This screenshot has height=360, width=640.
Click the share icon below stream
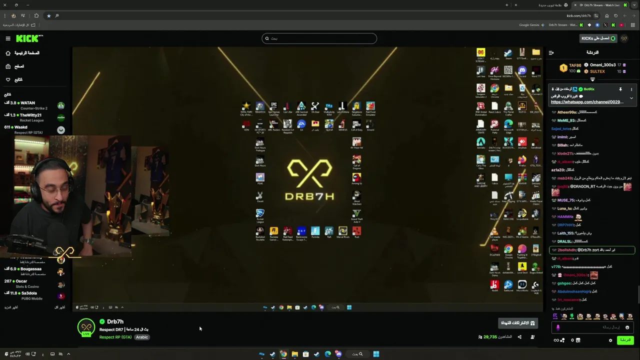coord(519,337)
